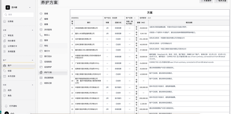Open 角色 via its shield icon
231x114 pixels.
pos(5,96)
